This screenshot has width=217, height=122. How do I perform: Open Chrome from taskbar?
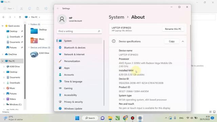click(x=125, y=118)
